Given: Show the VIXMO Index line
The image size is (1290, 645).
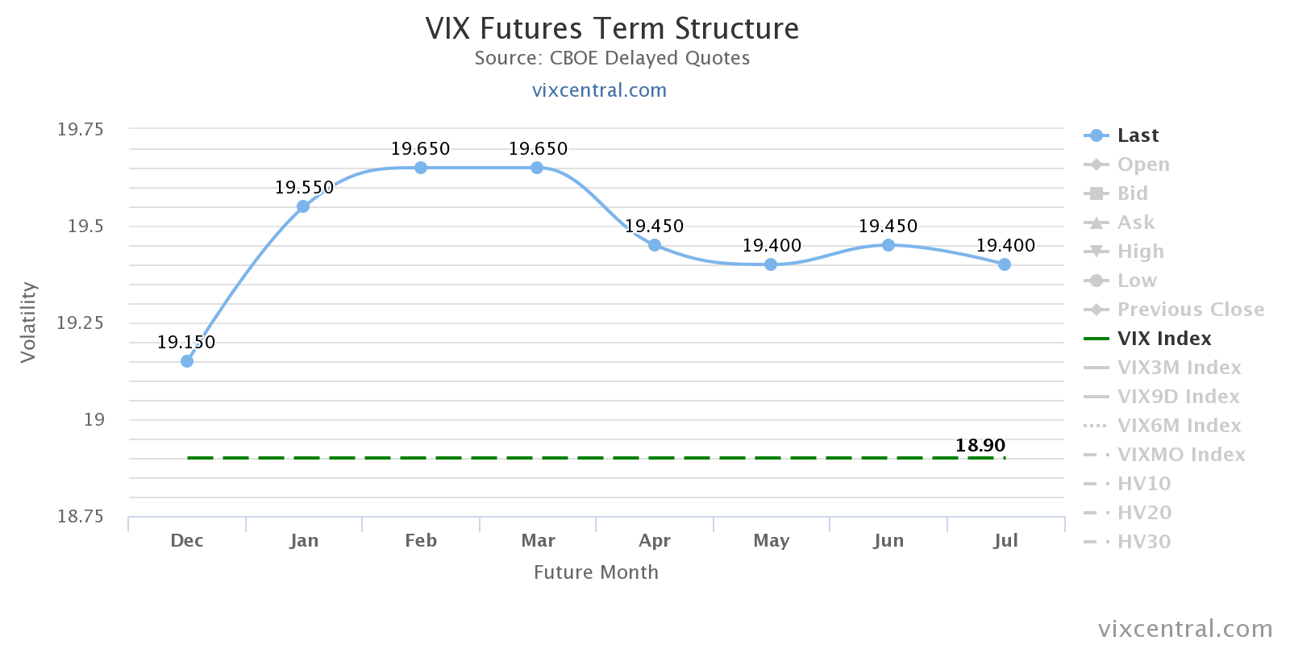Looking at the screenshot, I should (1180, 455).
